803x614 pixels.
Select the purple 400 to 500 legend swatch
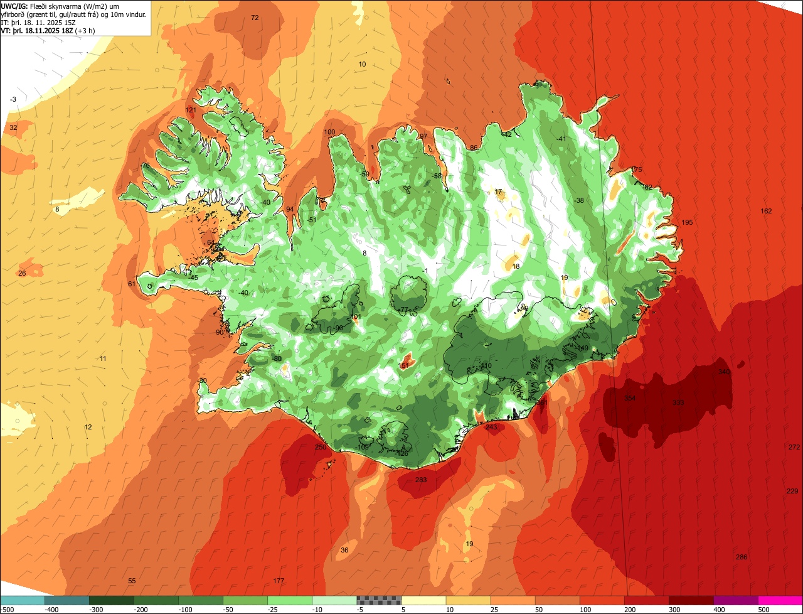click(735, 600)
